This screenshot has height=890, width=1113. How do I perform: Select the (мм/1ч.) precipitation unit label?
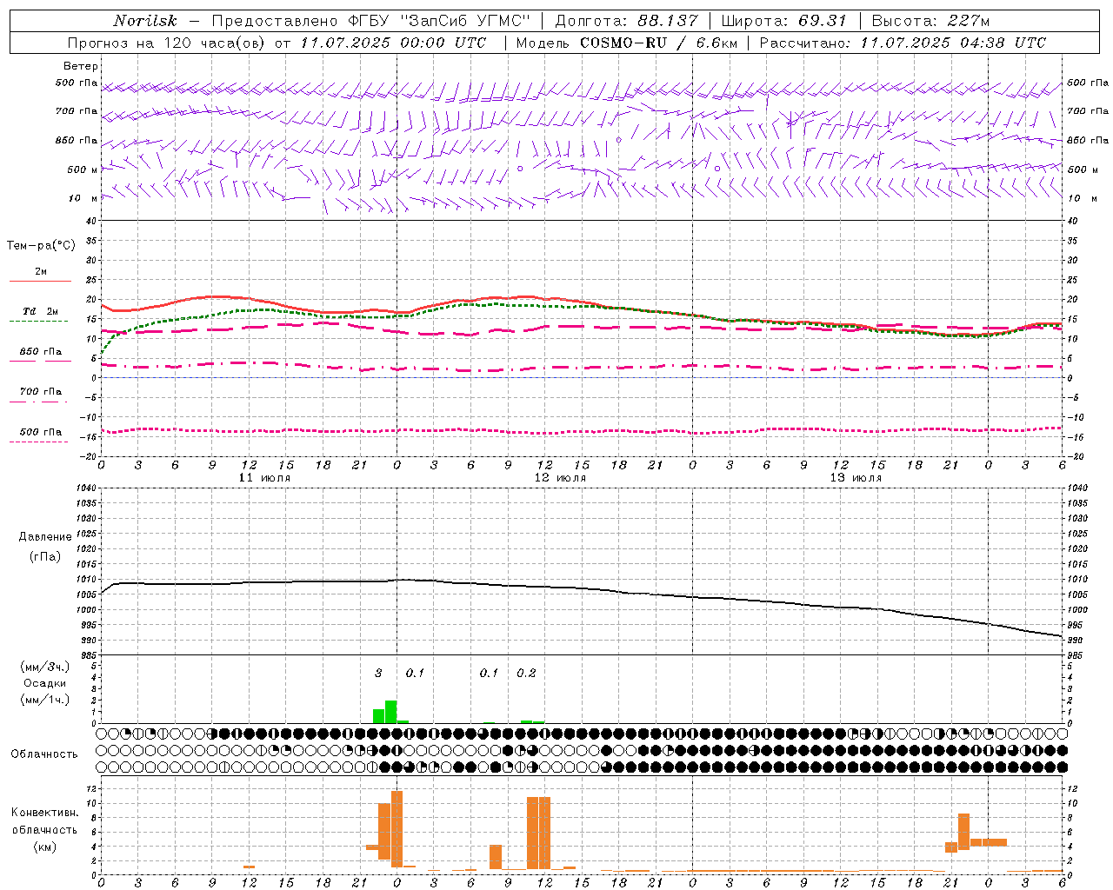[44, 700]
